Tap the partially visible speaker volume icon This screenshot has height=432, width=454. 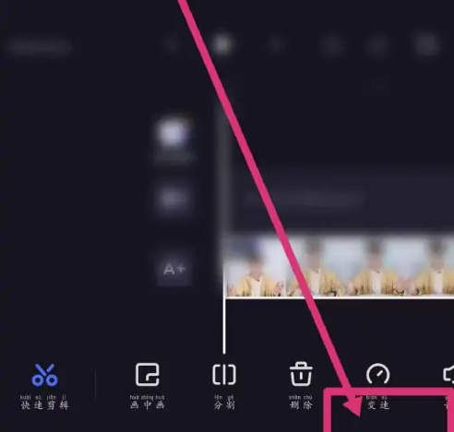[448, 374]
